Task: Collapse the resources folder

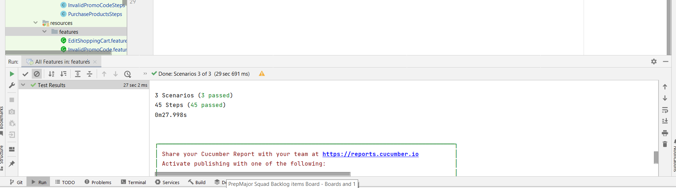Action: pos(35,23)
